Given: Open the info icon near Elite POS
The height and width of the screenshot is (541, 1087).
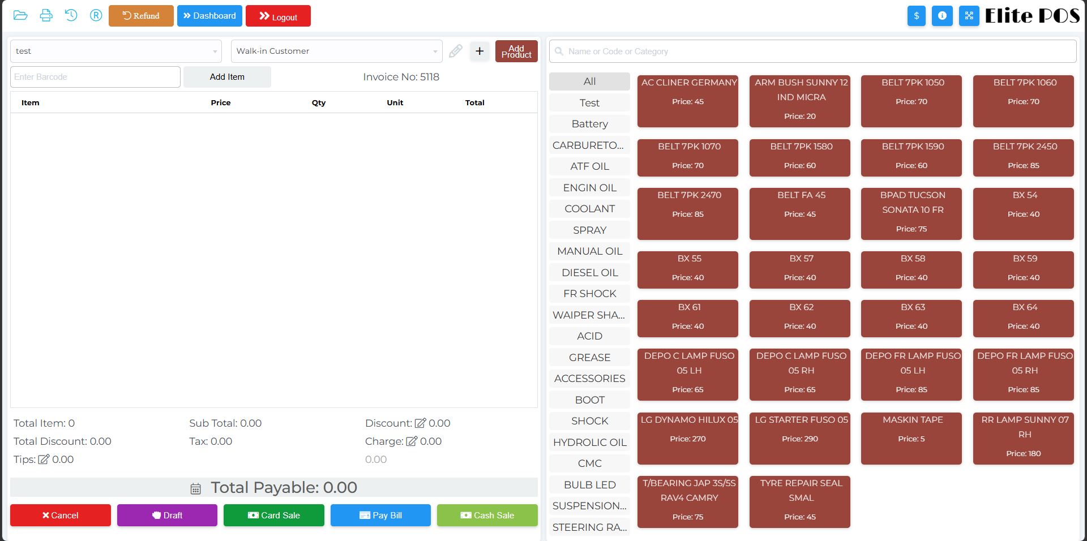Looking at the screenshot, I should tap(942, 16).
